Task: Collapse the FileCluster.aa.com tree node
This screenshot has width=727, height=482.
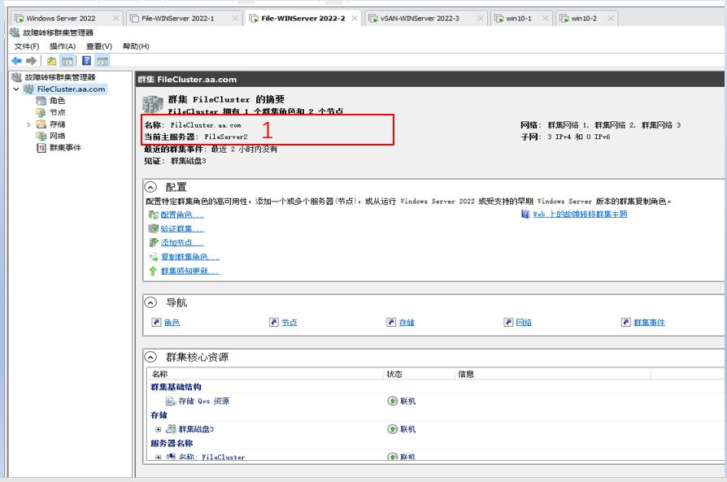Action: 17,89
